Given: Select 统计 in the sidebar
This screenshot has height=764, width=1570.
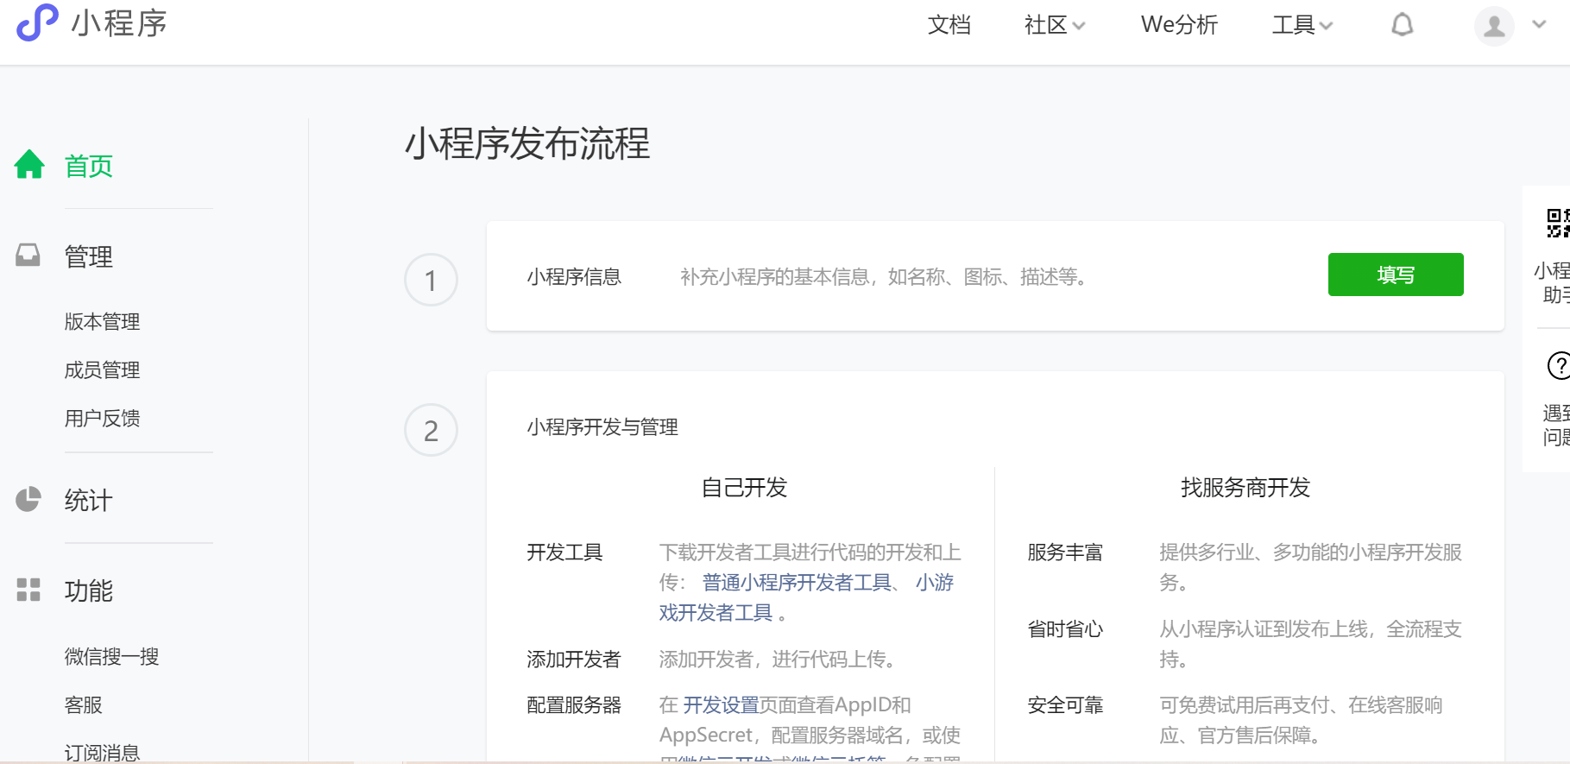Looking at the screenshot, I should click(89, 501).
